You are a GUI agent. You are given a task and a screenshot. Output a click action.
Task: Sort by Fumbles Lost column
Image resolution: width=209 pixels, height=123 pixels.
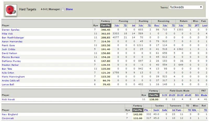205,25
